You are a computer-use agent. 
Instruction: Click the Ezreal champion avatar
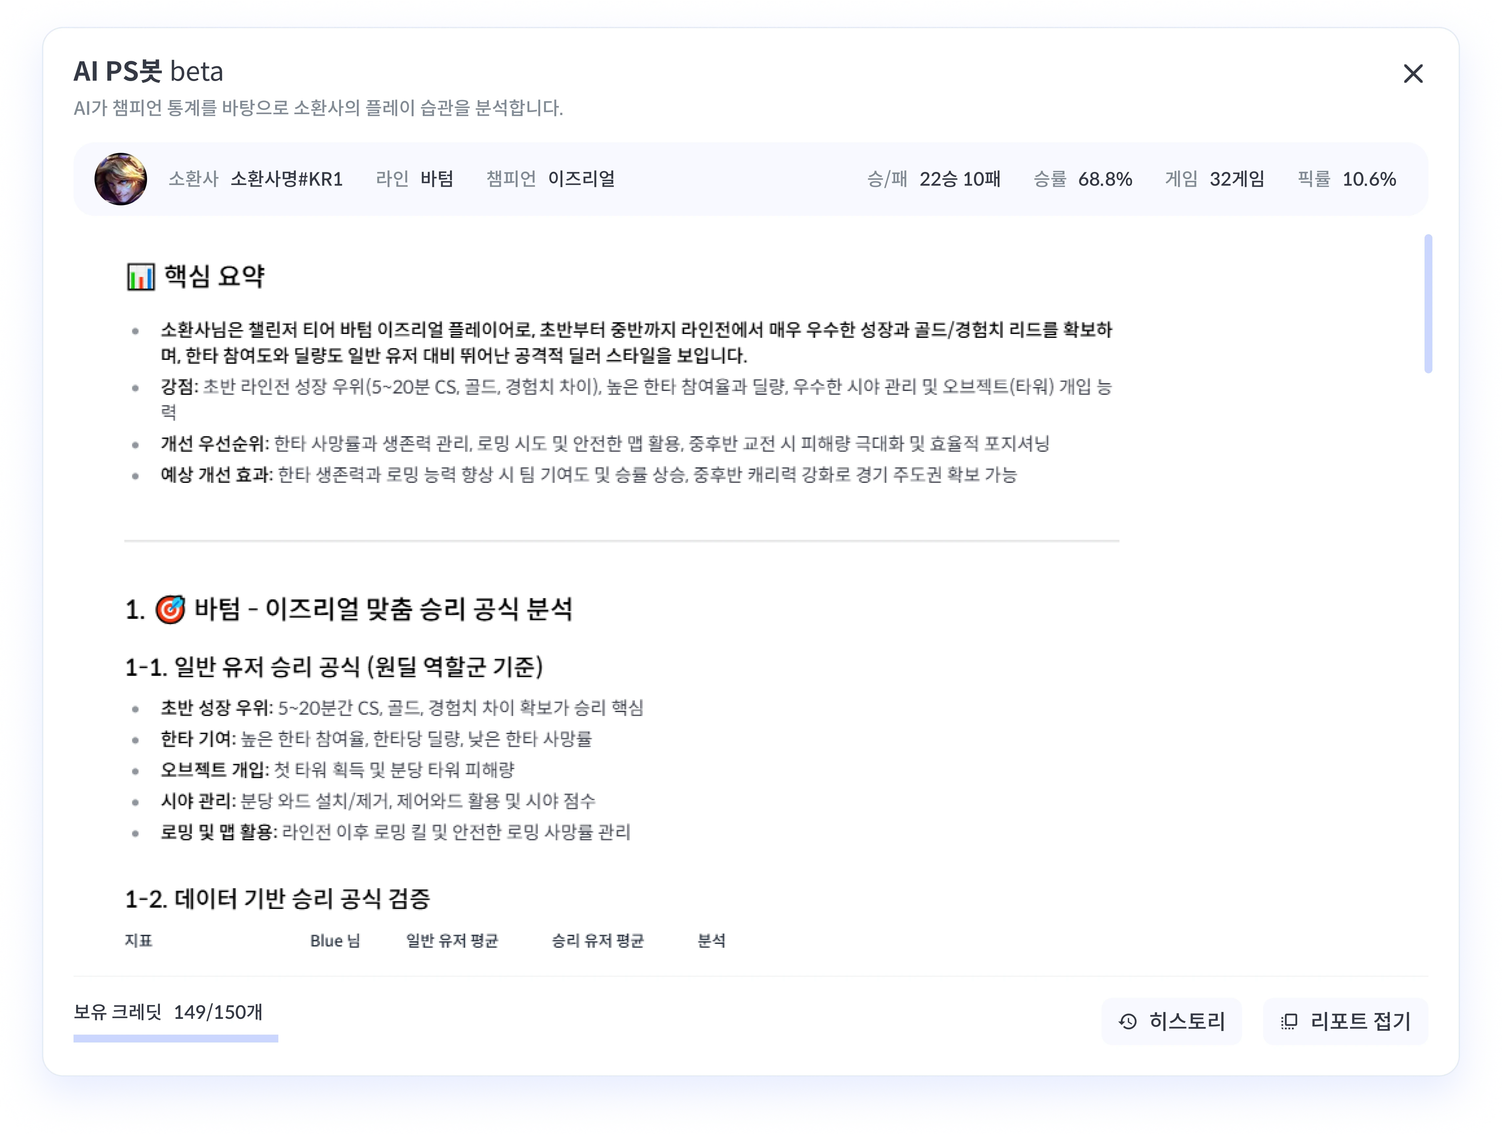pos(120,179)
